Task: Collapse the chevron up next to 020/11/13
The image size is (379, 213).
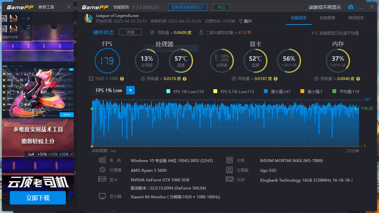Action: click(x=28, y=37)
